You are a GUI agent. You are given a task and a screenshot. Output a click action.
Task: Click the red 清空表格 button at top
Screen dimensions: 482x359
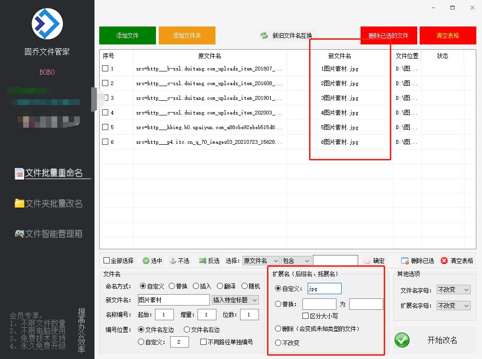(x=448, y=35)
